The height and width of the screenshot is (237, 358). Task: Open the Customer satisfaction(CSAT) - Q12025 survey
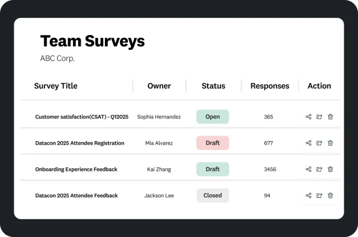(x=82, y=117)
